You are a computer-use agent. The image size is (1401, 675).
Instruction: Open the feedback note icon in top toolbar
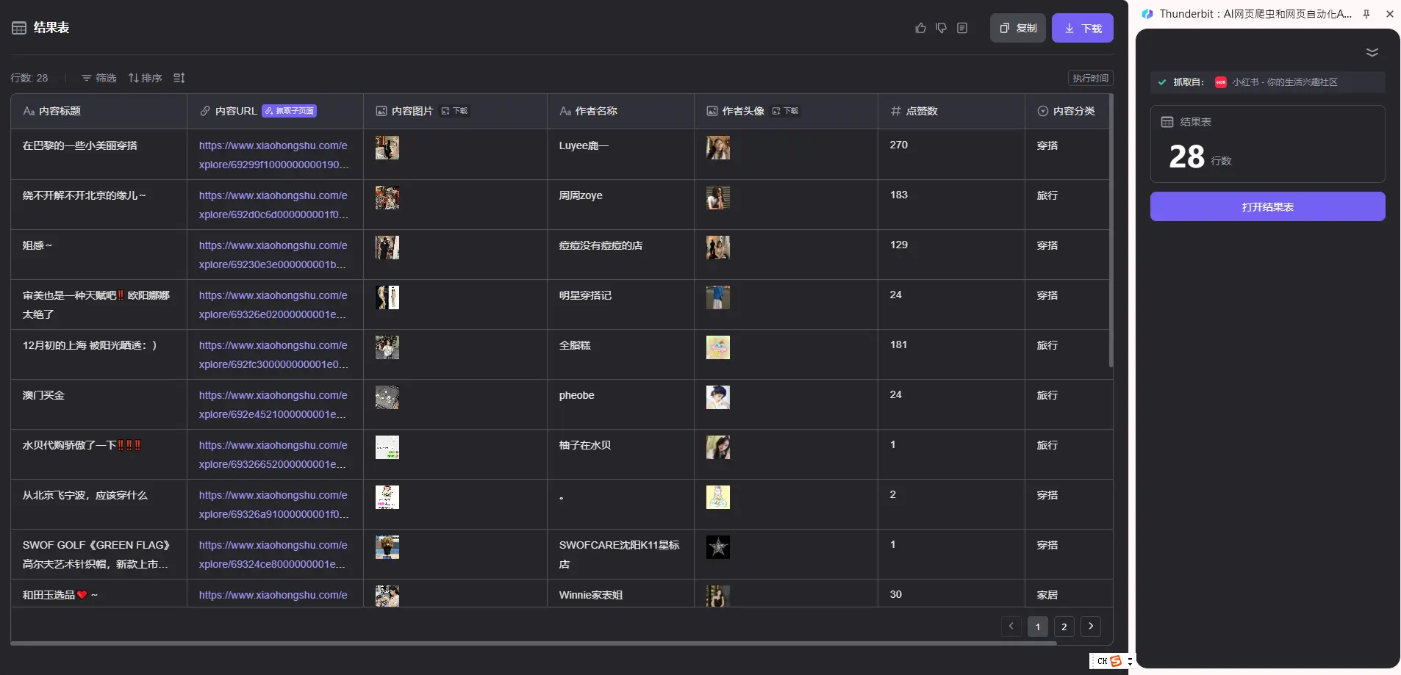tap(963, 28)
